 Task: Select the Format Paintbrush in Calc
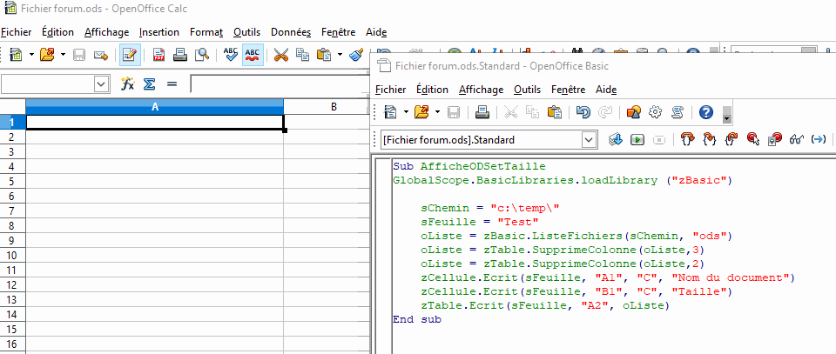(355, 55)
